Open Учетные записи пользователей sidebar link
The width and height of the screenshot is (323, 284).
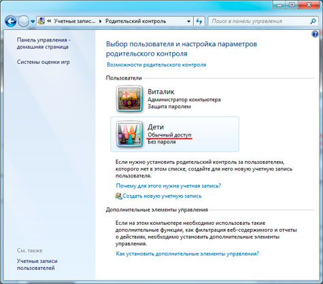click(x=37, y=264)
